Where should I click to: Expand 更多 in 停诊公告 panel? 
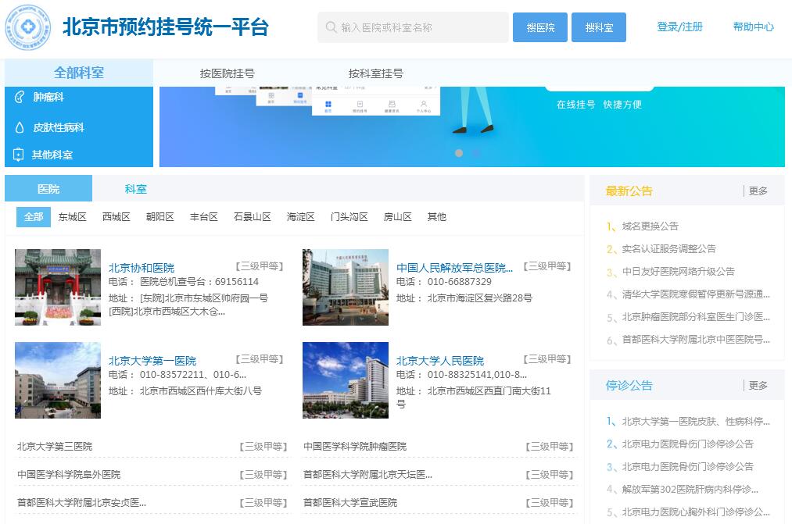pos(758,385)
